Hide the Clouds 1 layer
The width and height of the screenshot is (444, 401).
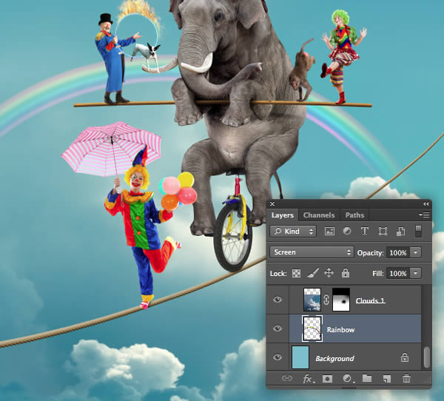click(277, 300)
